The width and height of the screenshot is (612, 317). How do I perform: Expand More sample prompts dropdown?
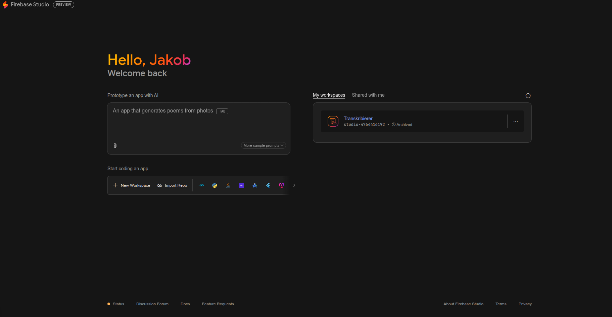tap(263, 145)
